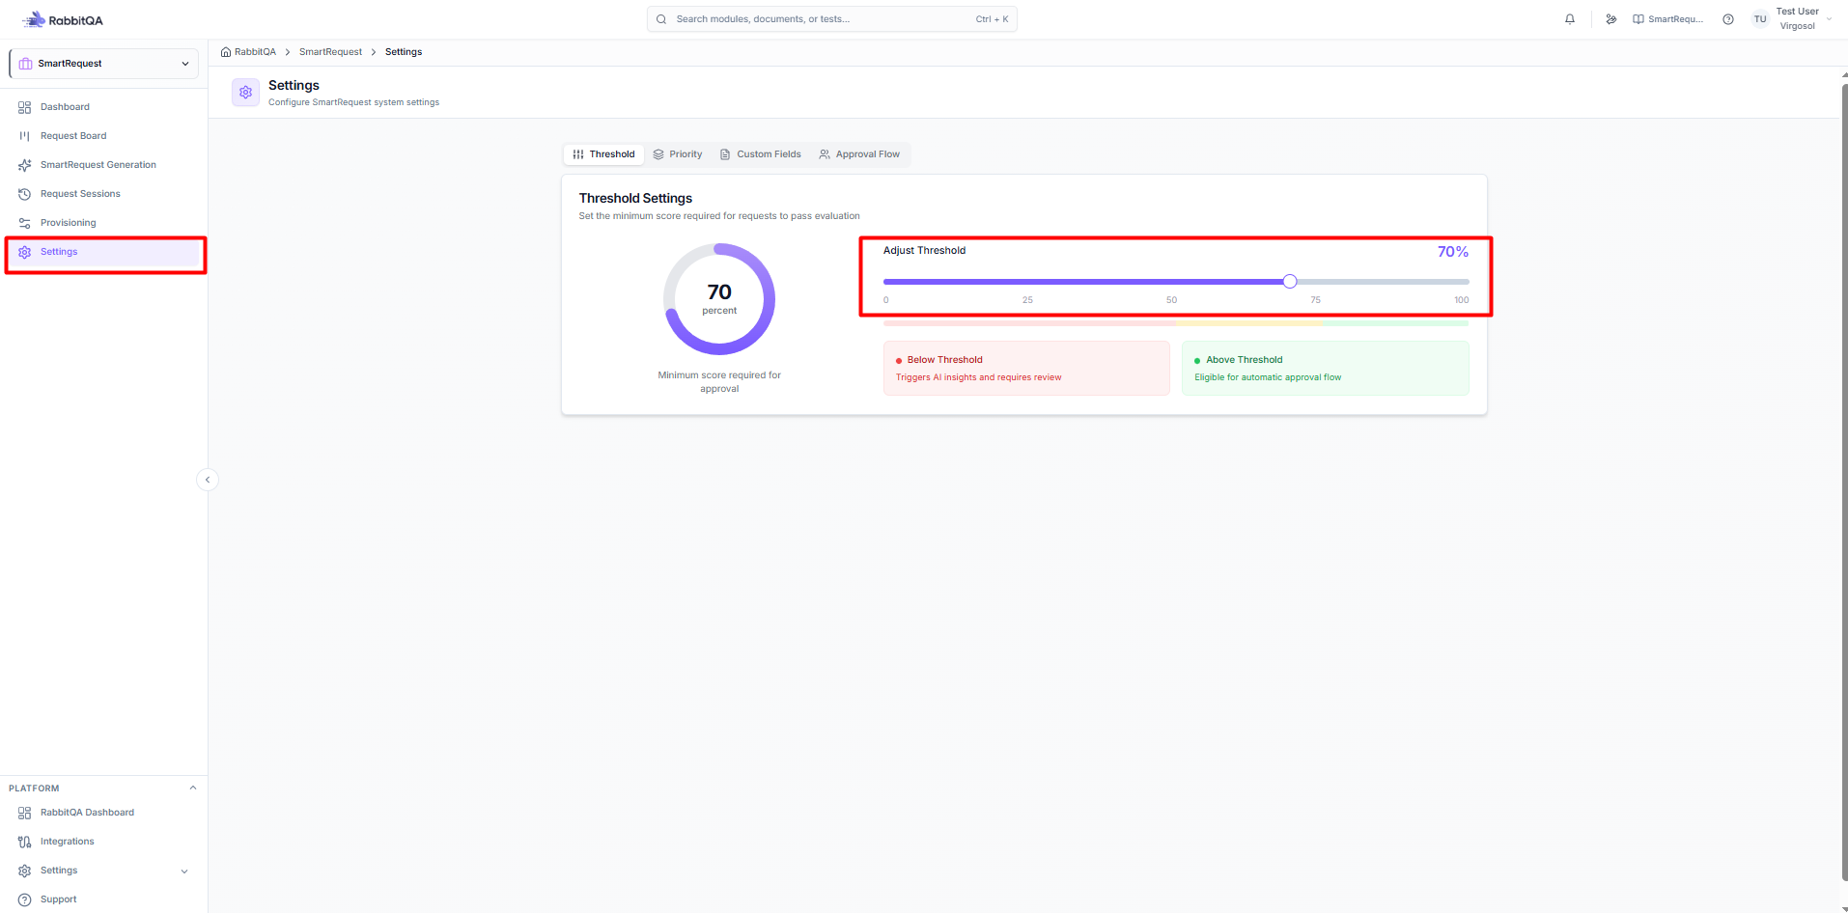Open Dashboard in the sidebar
The height and width of the screenshot is (913, 1848).
coord(104,107)
